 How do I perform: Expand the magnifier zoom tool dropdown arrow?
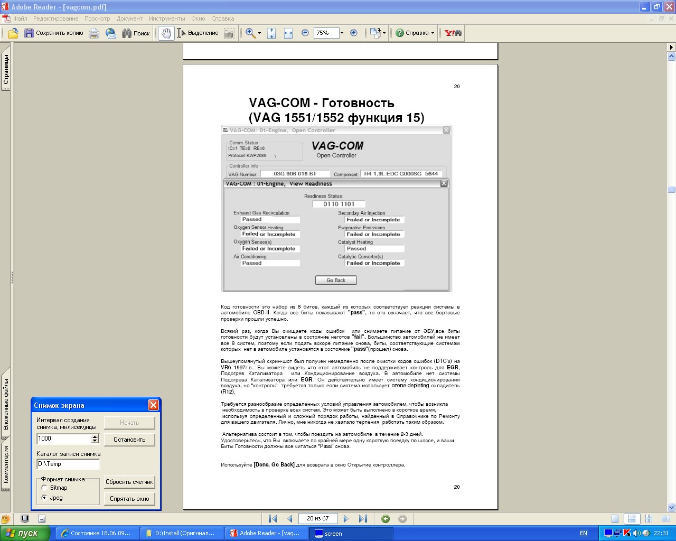259,33
